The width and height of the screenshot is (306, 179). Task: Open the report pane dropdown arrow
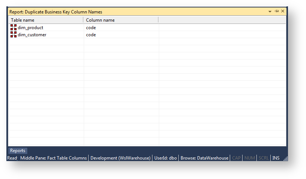(x=270, y=12)
